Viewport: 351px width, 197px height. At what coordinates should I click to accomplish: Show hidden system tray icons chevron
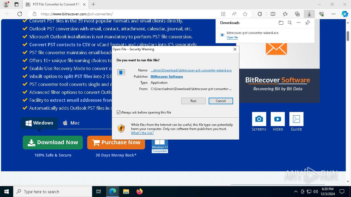coord(296,192)
